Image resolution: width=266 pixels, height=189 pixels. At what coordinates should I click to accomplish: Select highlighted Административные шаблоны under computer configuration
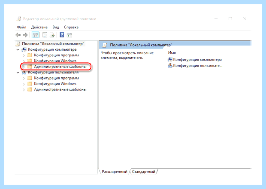coord(60,67)
